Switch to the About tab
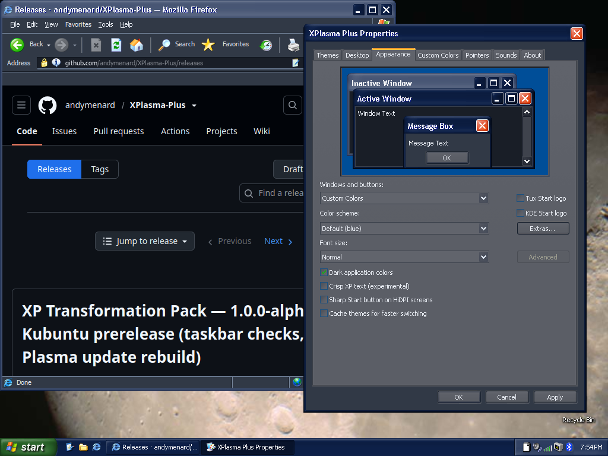The height and width of the screenshot is (456, 608). (x=533, y=55)
